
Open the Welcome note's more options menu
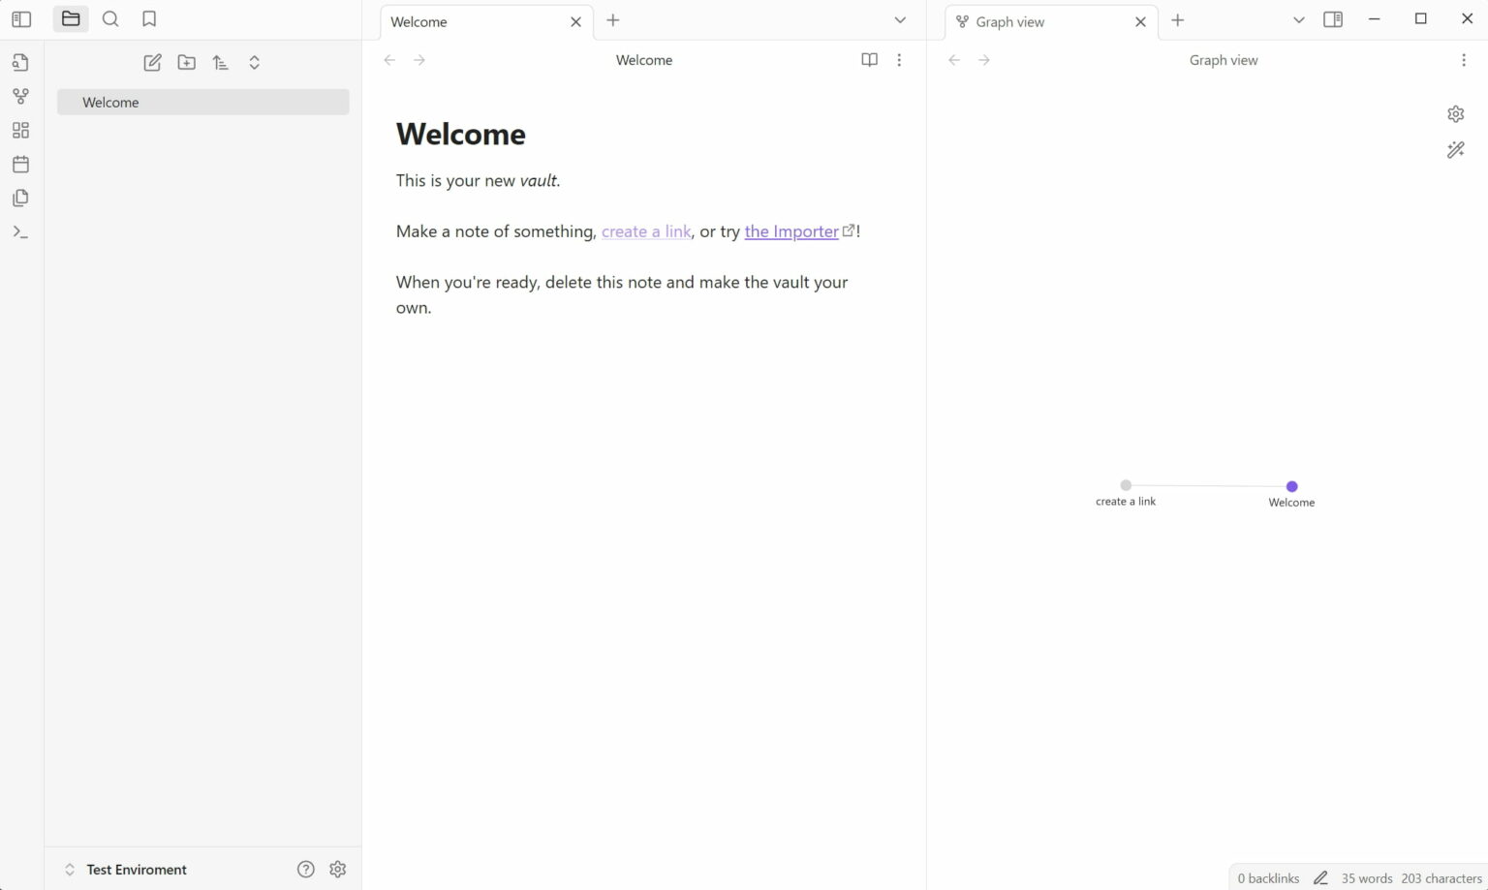click(899, 59)
